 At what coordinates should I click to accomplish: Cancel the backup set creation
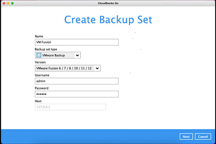click(203, 137)
